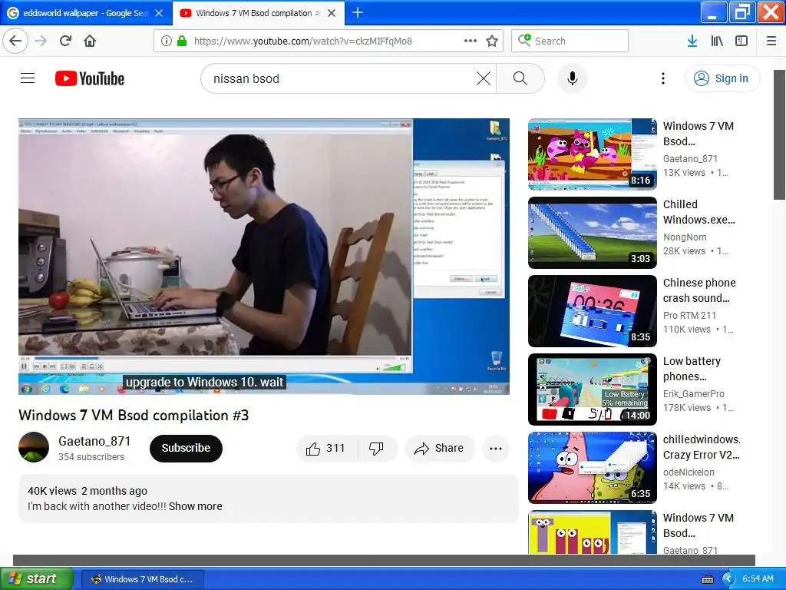Image resolution: width=786 pixels, height=590 pixels.
Task: Open Chilled Windows.exe video title
Action: [x=699, y=212]
